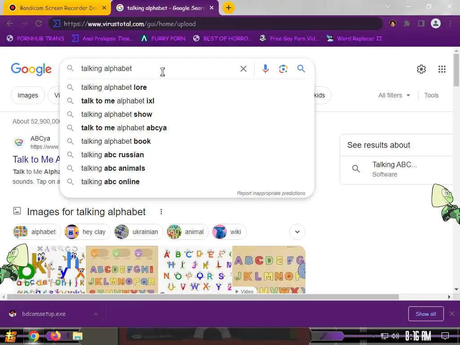Click the Start button on the taskbar

click(x=11, y=336)
